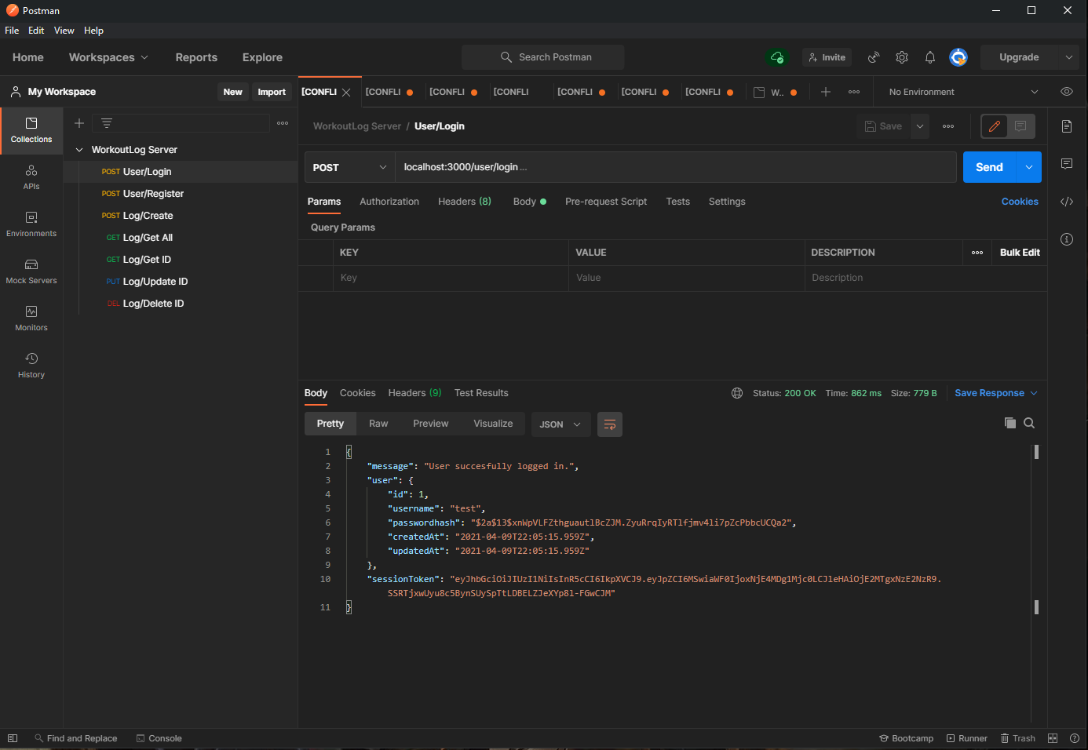Screen dimensions: 1088x750
Task: Open the help icon in status bar
Action: pos(1075,738)
